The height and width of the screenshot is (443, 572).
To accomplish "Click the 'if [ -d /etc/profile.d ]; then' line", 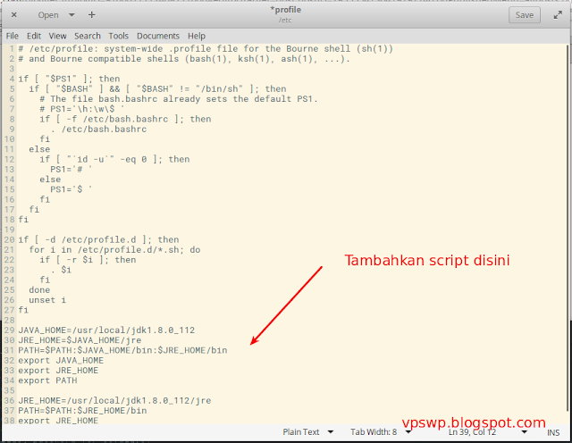I will coord(99,239).
